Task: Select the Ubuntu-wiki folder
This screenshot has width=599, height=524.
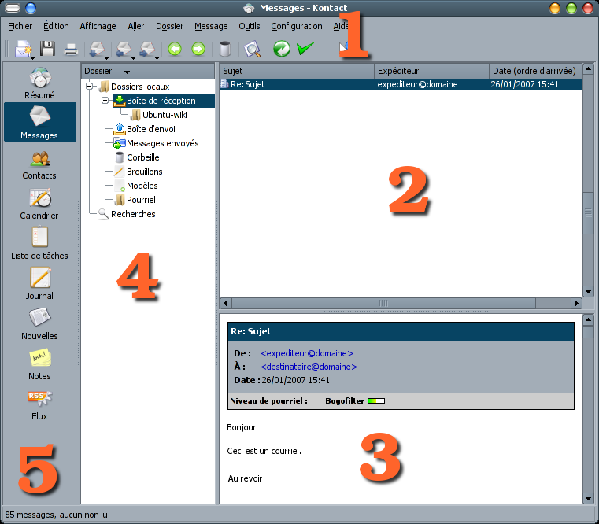Action: coord(165,115)
